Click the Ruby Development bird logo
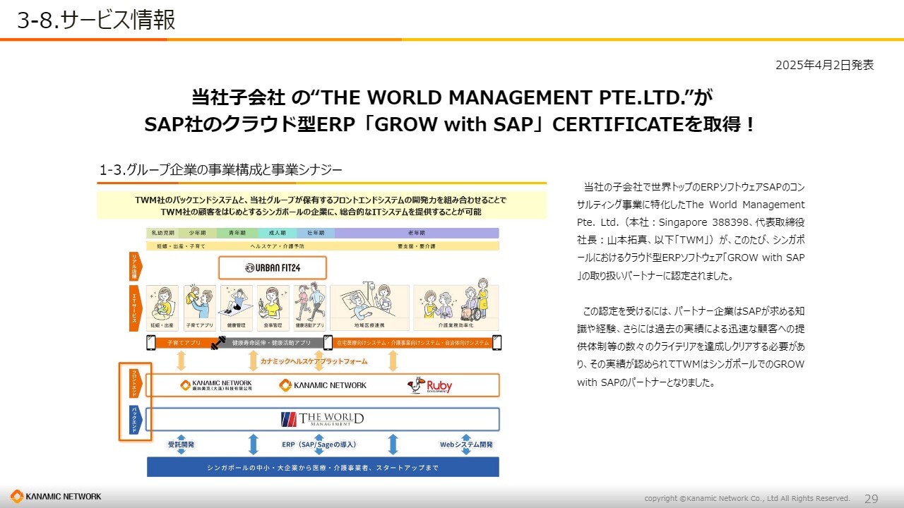This screenshot has width=904, height=508. click(429, 385)
